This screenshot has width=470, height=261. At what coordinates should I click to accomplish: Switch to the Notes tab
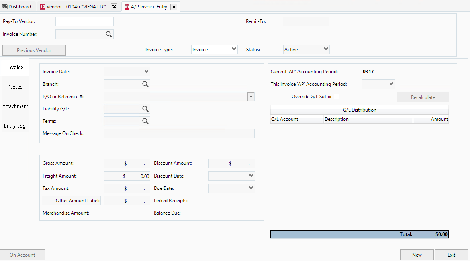[x=15, y=87]
